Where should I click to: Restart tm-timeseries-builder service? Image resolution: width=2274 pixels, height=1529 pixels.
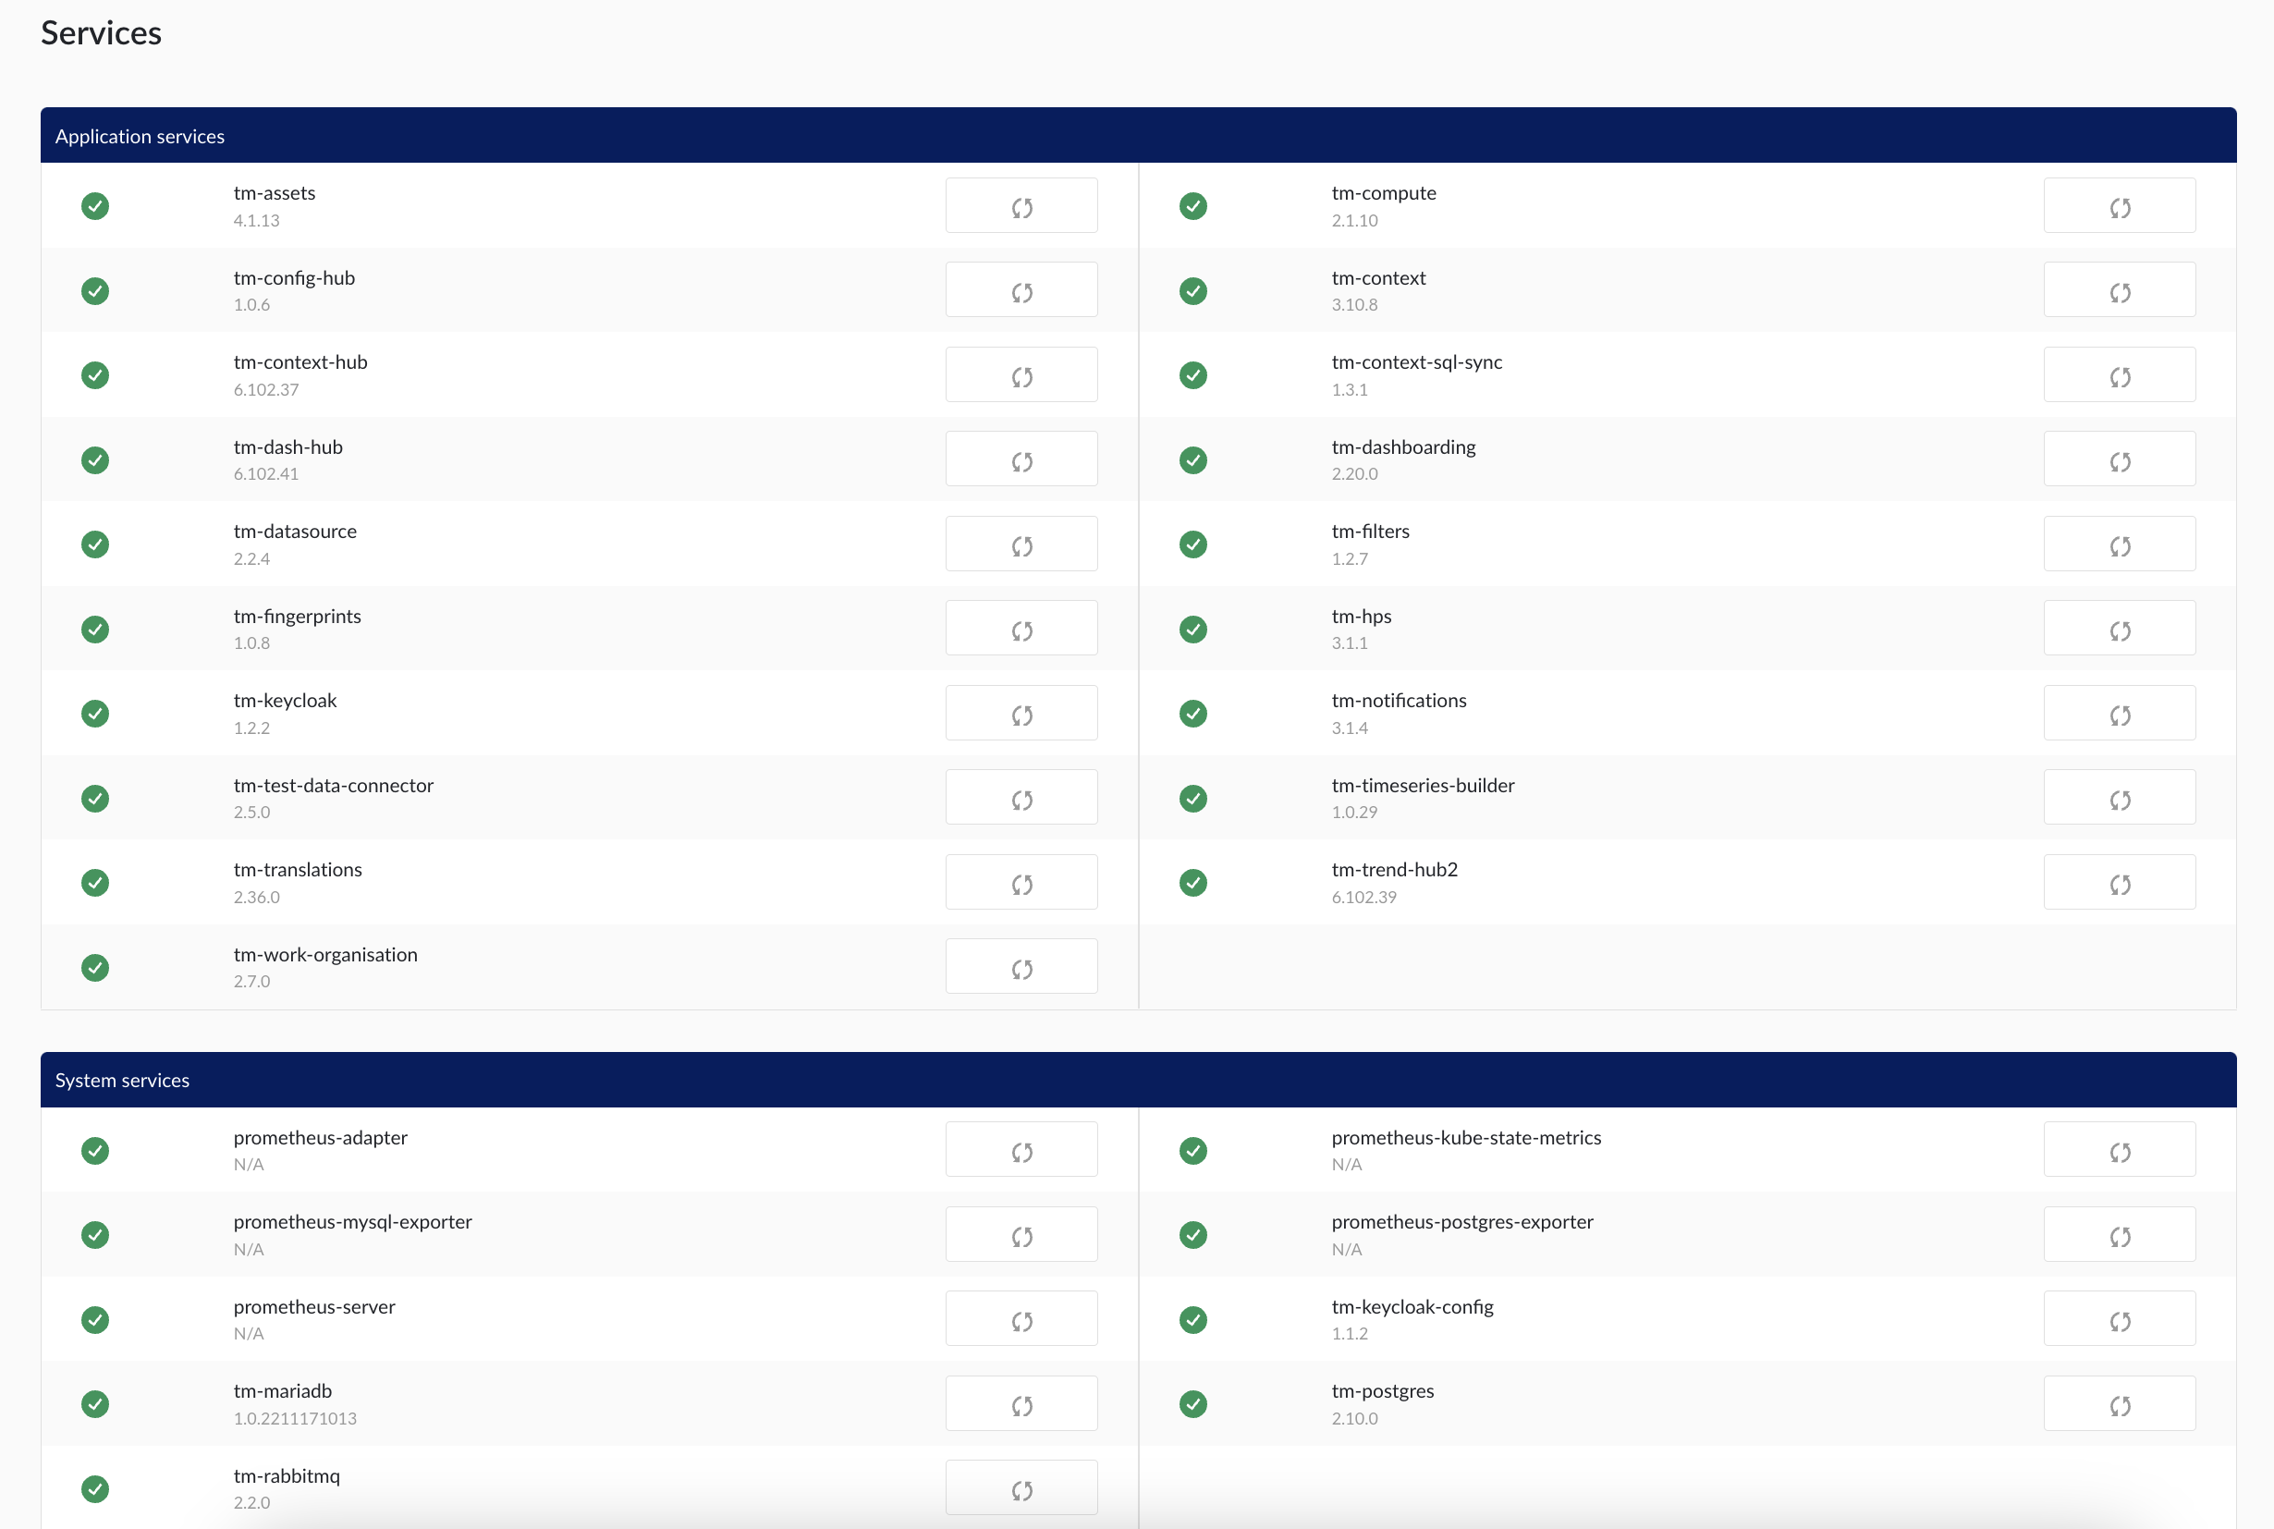click(x=2120, y=798)
